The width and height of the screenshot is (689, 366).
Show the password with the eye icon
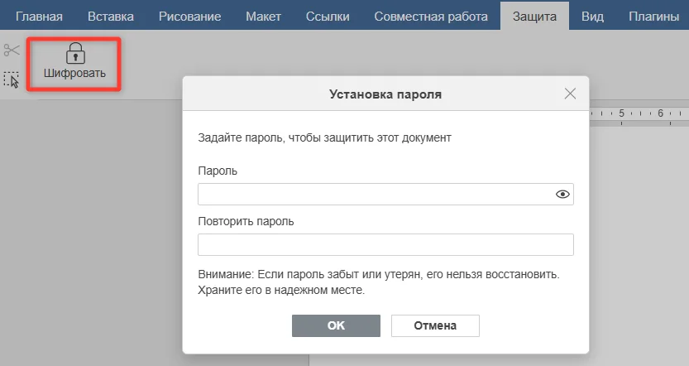(x=562, y=194)
